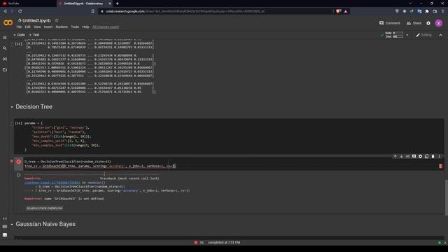
Task: Collapse the header with the chevron
Action: 440,35
